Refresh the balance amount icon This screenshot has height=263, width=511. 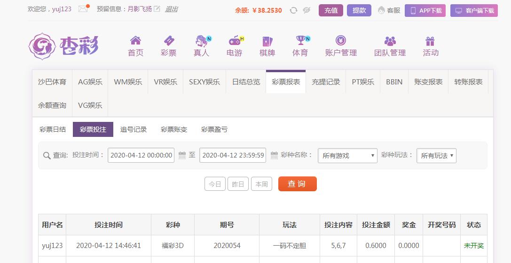point(293,10)
